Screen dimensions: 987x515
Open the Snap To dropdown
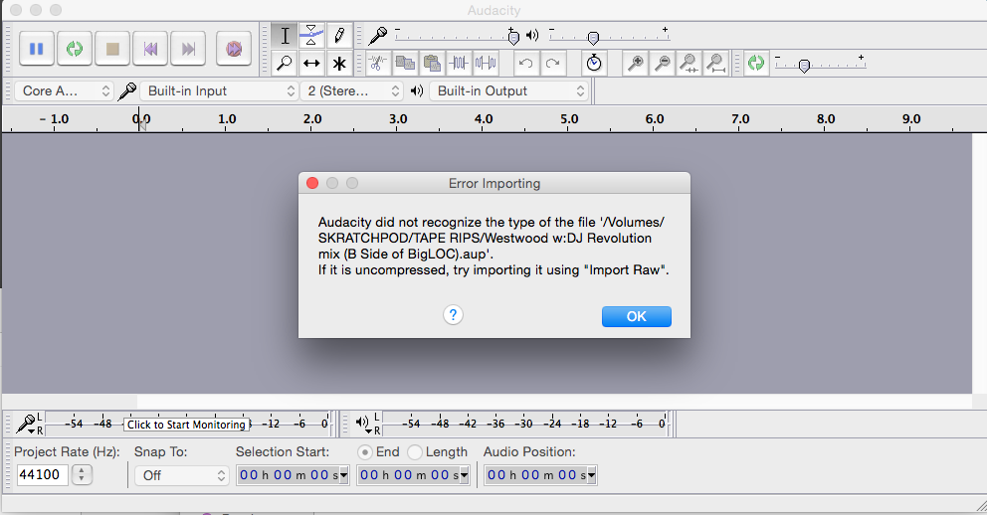tap(181, 475)
